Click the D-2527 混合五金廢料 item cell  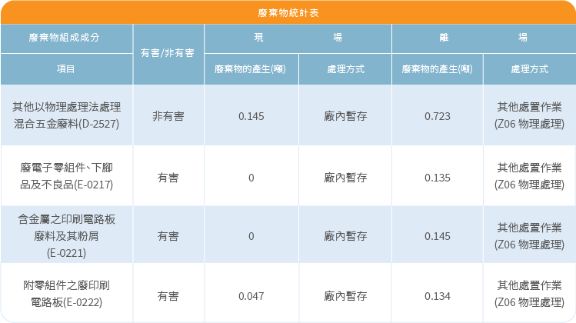tap(66, 115)
